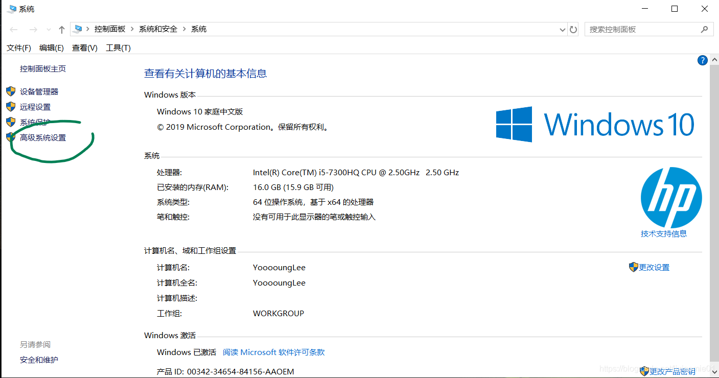Select Windows 10 家庭中文版 edition text

(x=200, y=111)
